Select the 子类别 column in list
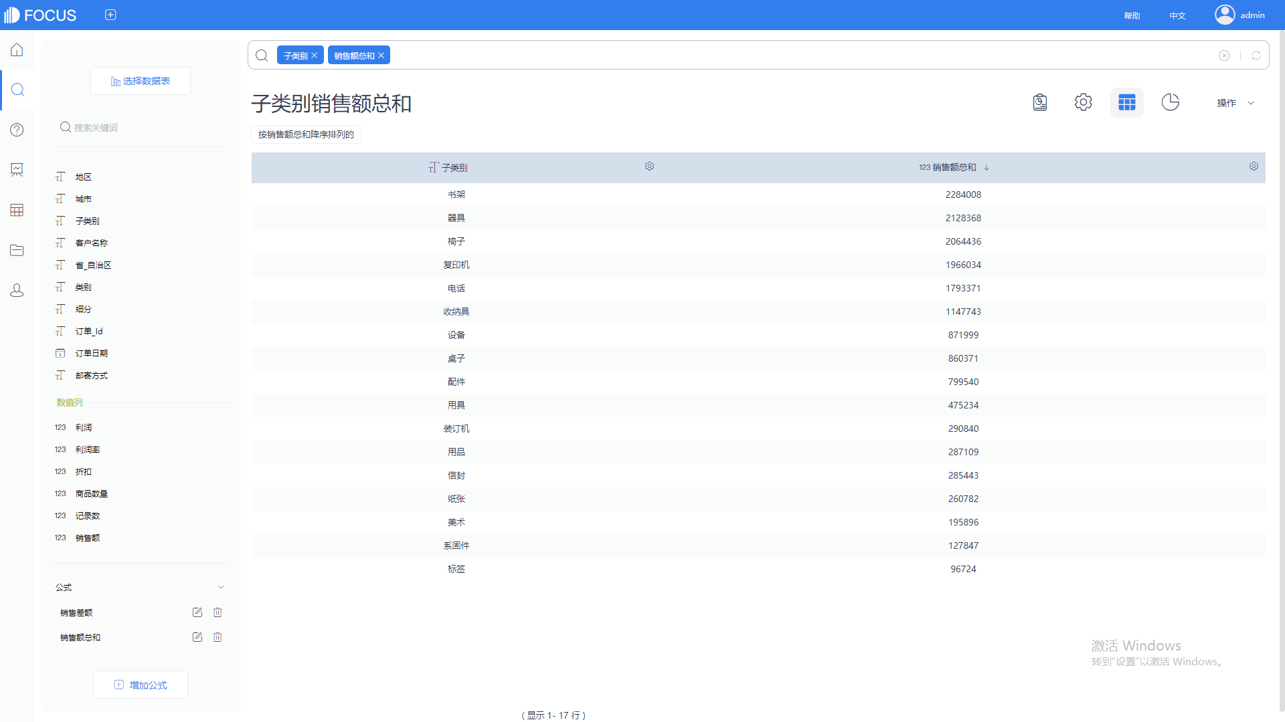 tap(87, 221)
